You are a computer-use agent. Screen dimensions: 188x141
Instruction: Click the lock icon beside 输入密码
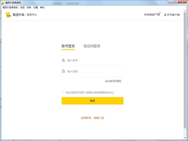coord(63,71)
